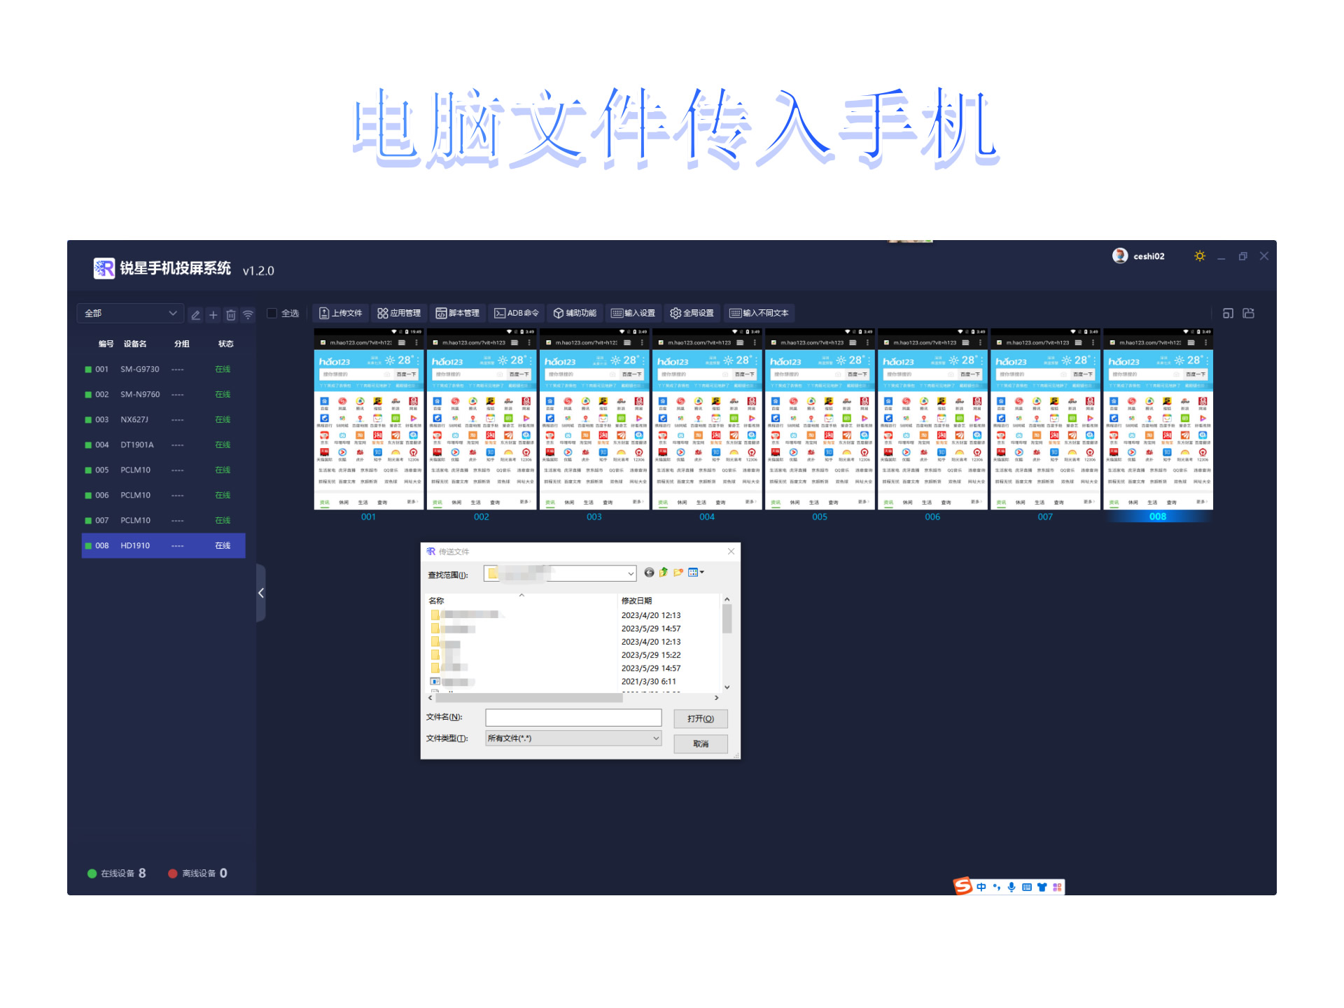Select device row 003 NX627J
Image resolution: width=1344 pixels, height=1008 pixels.
(163, 419)
